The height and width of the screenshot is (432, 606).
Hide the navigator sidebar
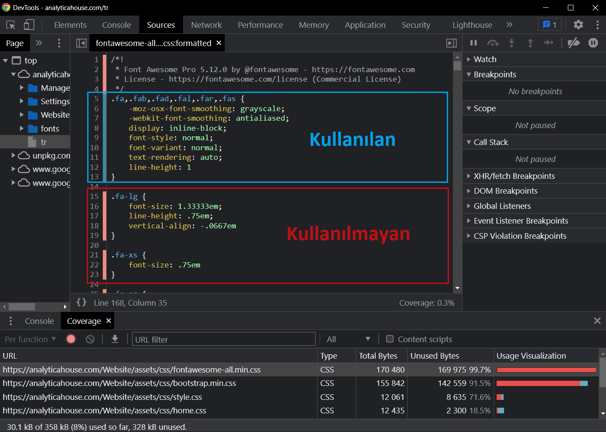point(81,43)
